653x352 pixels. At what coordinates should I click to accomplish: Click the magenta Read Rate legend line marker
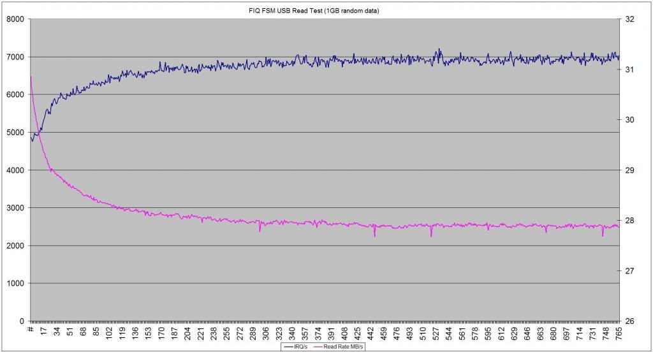pos(318,348)
